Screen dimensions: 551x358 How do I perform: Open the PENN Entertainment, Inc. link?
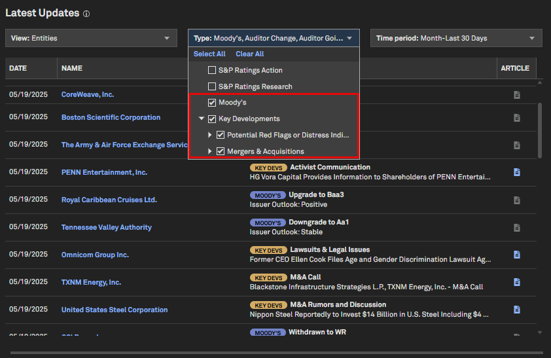104,173
